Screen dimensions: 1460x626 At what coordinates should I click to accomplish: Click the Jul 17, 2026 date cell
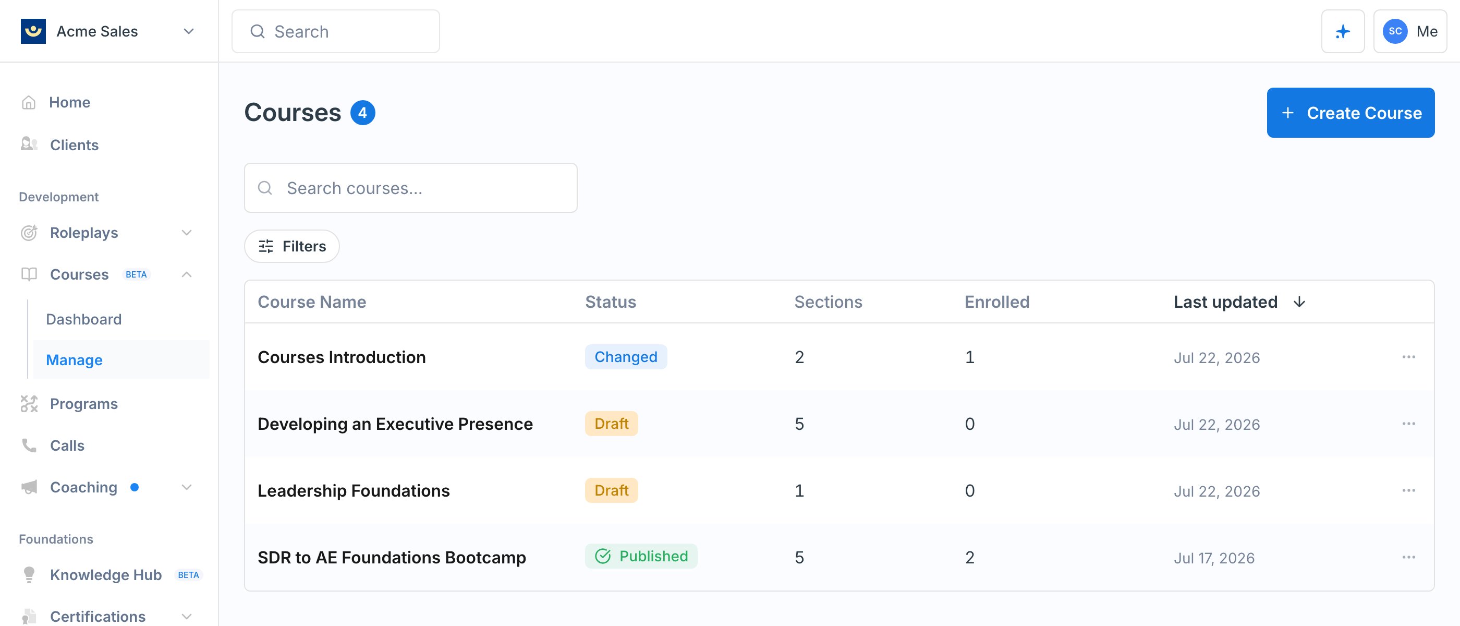(1214, 558)
